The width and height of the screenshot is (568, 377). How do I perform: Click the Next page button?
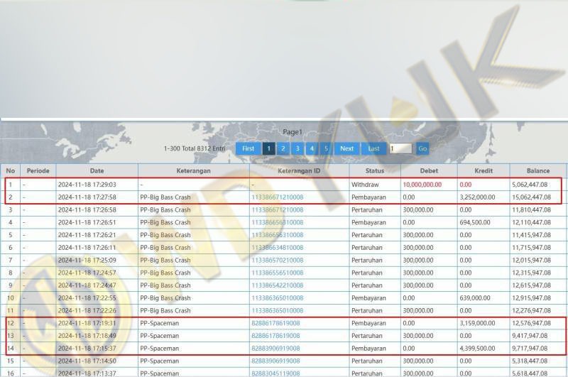tap(346, 148)
